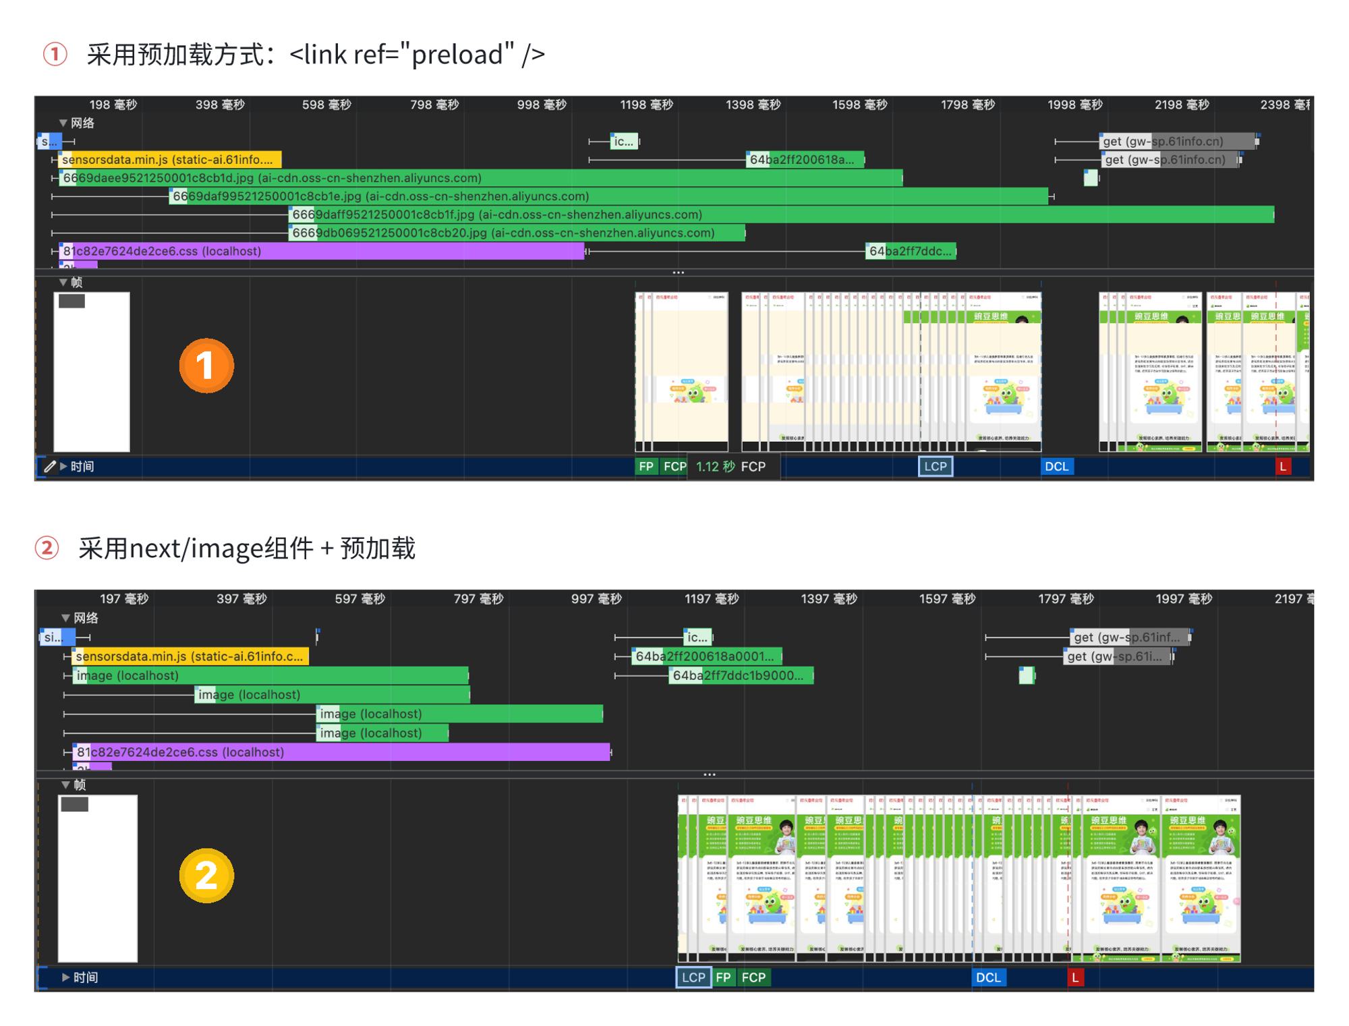Click the DCL marker in second timeline
The image size is (1349, 1026).
[988, 977]
